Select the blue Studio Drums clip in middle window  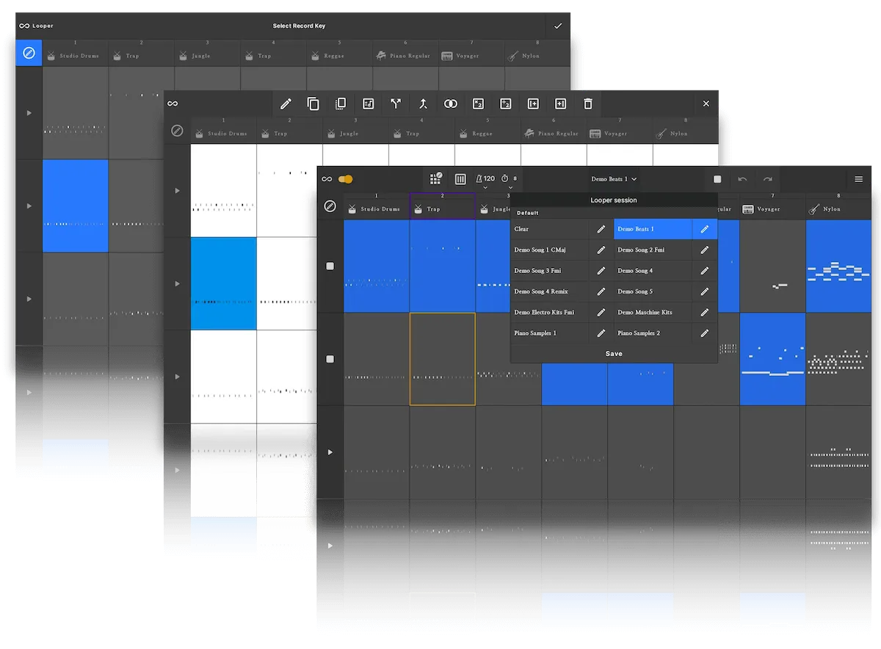click(x=224, y=283)
